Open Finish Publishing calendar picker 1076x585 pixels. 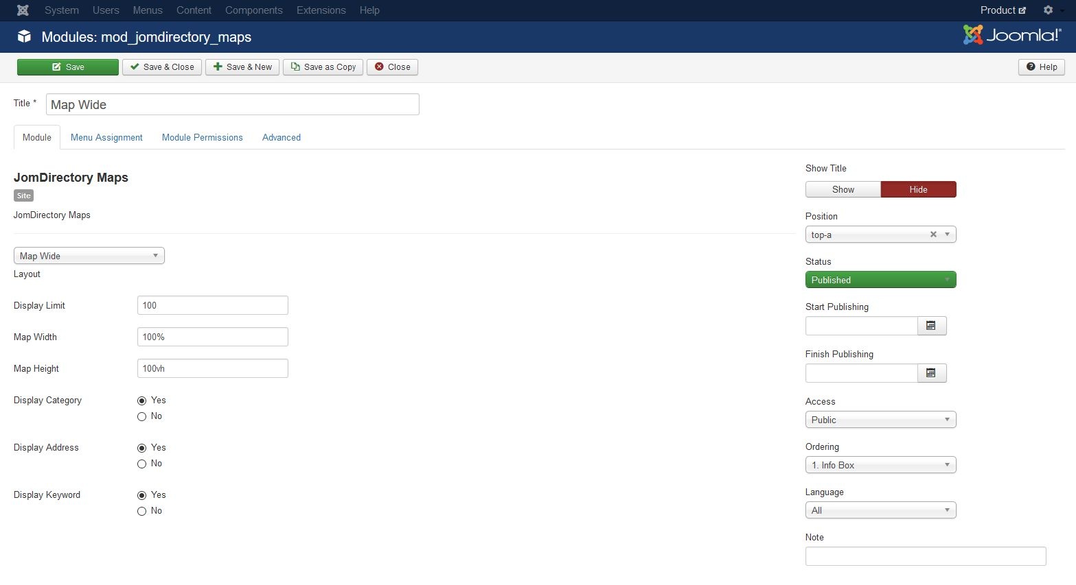click(x=932, y=373)
